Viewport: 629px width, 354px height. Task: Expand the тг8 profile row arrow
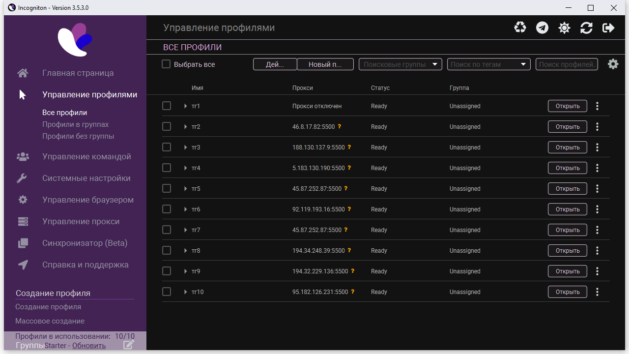click(x=186, y=251)
